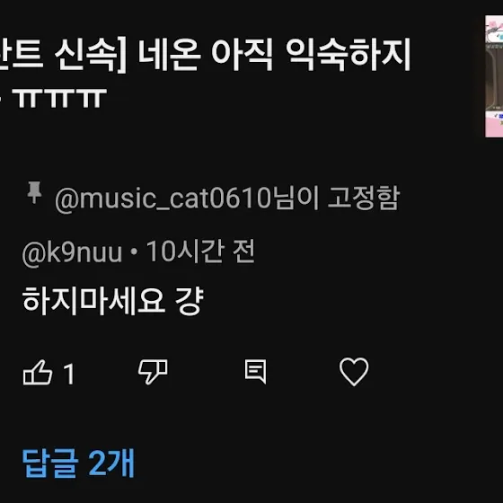Give a creator heart to the comment

click(354, 372)
